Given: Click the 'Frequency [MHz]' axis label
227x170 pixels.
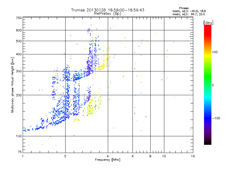Looking at the screenshot, I should (x=108, y=160).
